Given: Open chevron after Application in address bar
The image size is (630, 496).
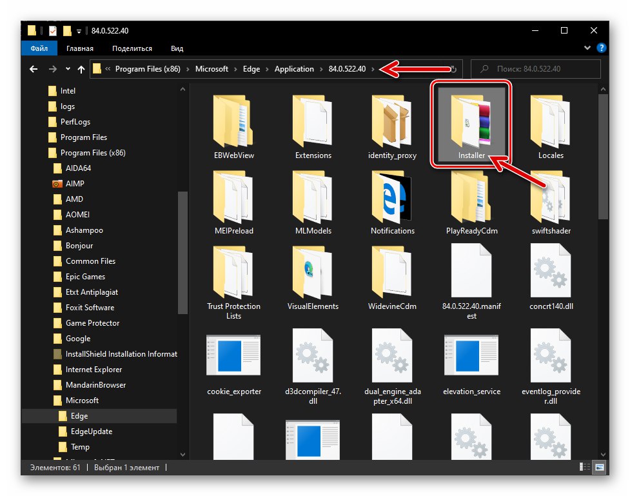Looking at the screenshot, I should point(321,69).
